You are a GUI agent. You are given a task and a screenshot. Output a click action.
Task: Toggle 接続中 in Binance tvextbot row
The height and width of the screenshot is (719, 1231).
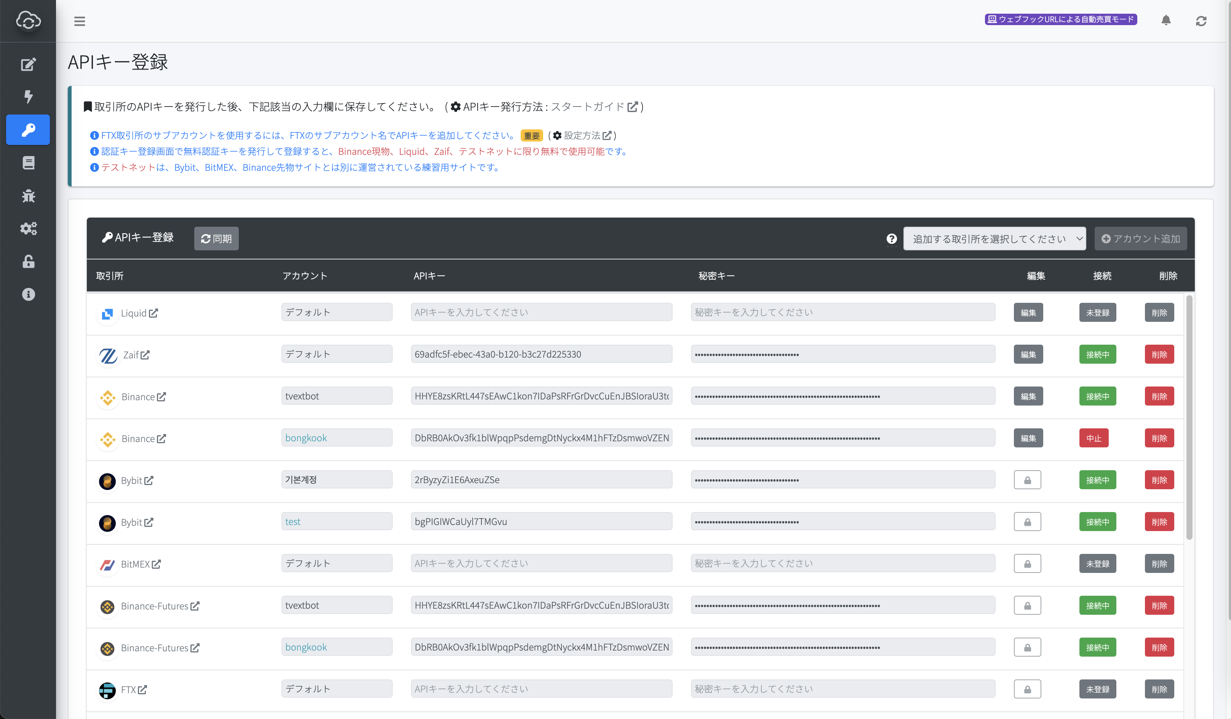[1098, 396]
